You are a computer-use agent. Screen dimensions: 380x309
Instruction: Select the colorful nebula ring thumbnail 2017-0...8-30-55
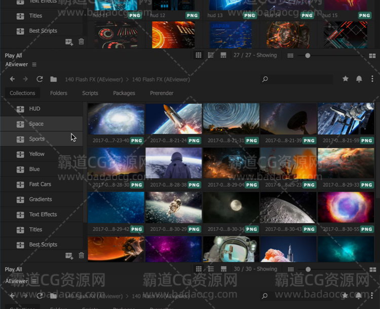click(346, 207)
